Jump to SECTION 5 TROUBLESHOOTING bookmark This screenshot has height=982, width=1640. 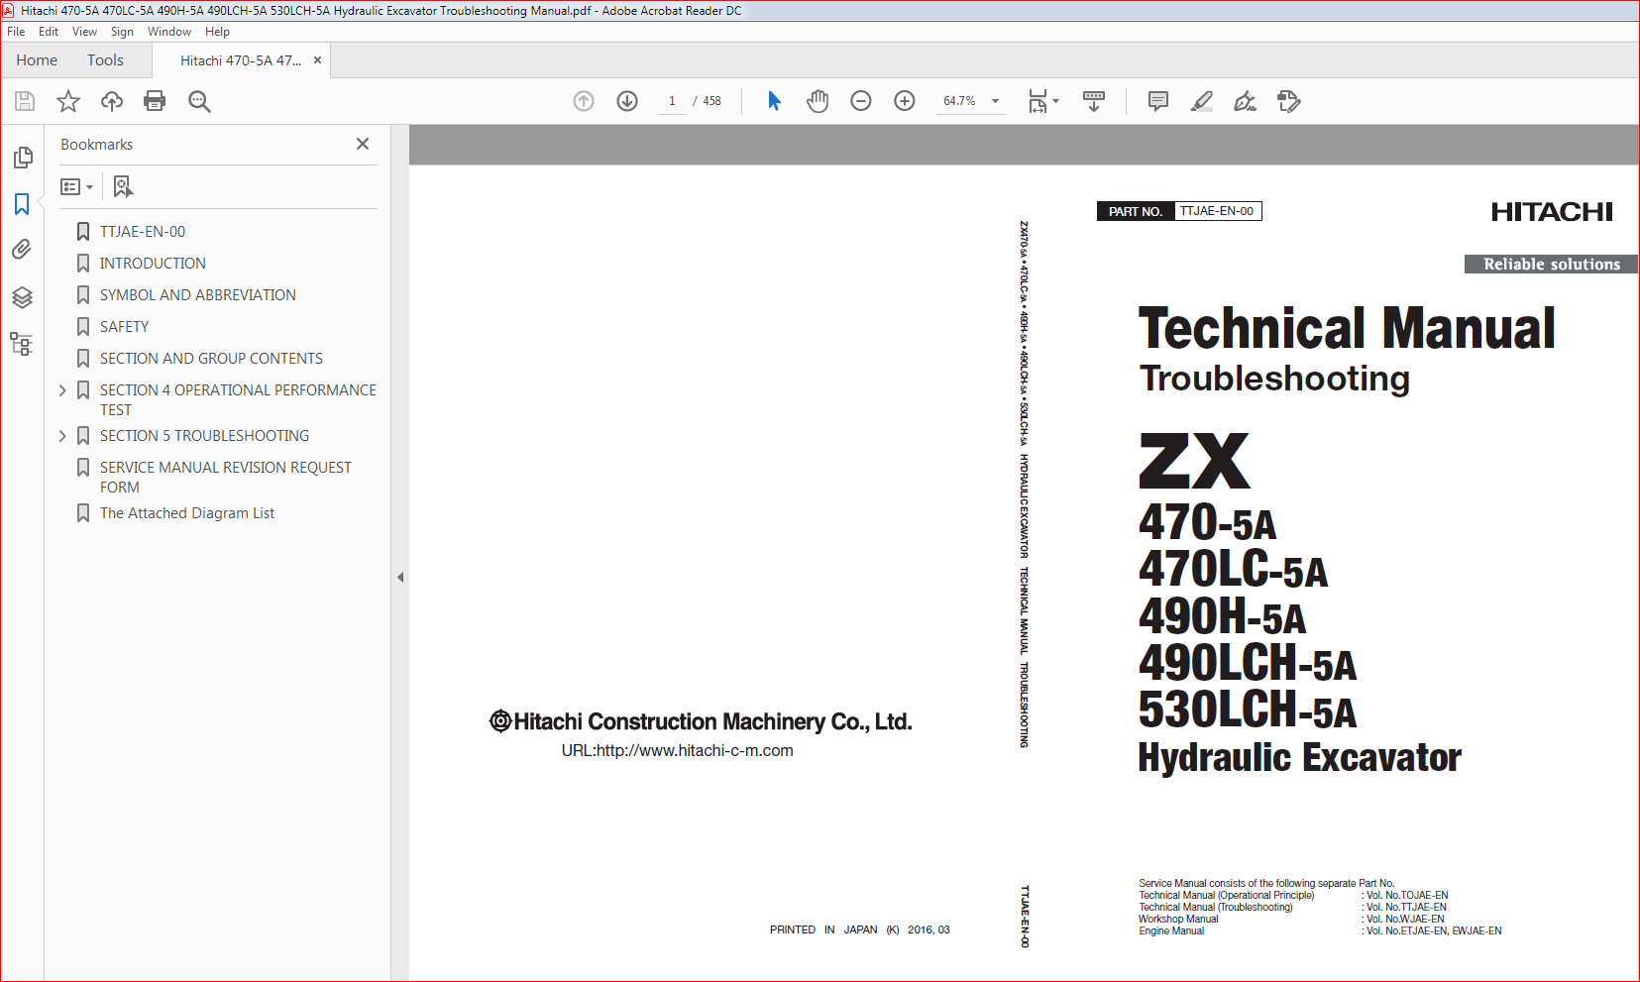pos(204,436)
